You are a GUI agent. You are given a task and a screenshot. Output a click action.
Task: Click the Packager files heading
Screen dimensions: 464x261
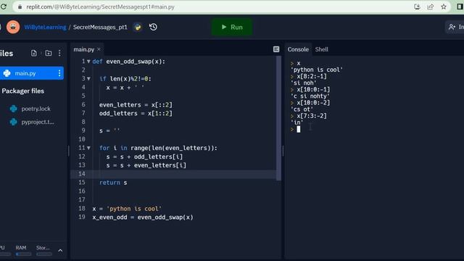click(22, 91)
